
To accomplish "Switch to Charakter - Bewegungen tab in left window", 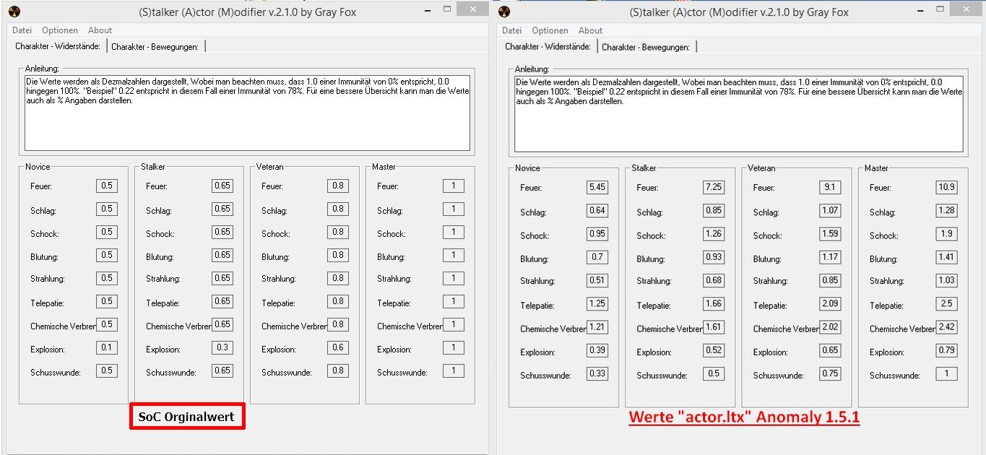I will [156, 46].
